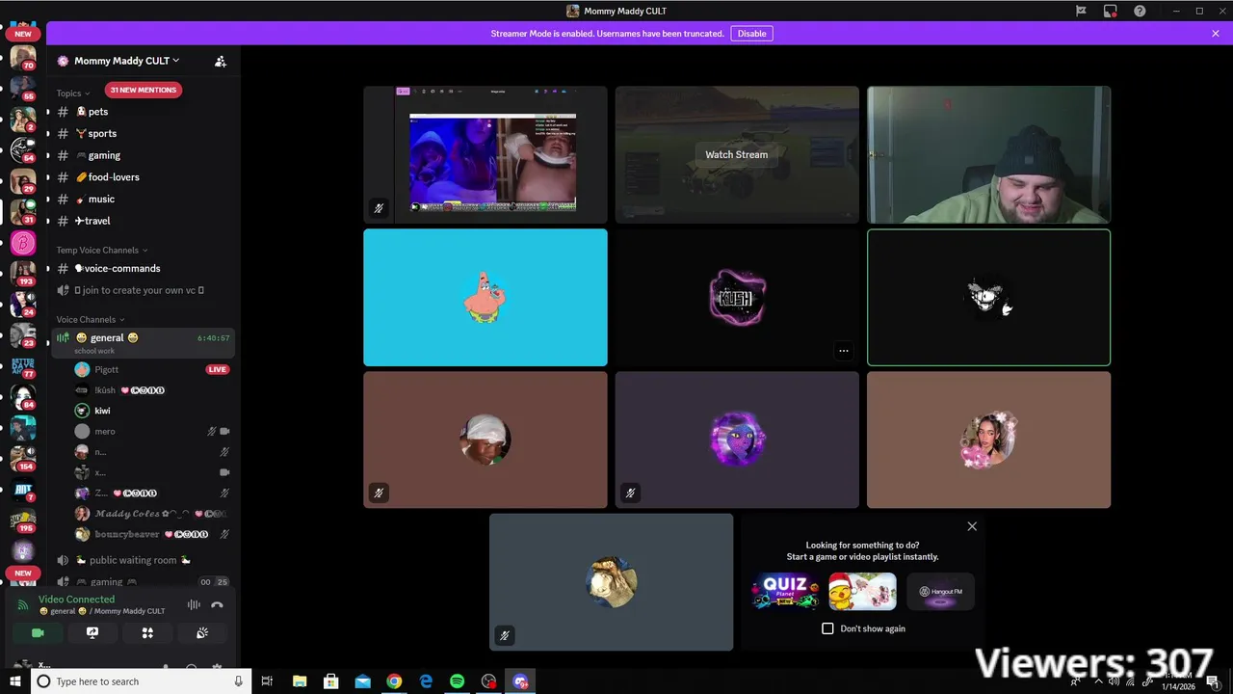The image size is (1233, 694).
Task: Open the Mommy Maddy CULT server dropdown
Action: tap(127, 61)
